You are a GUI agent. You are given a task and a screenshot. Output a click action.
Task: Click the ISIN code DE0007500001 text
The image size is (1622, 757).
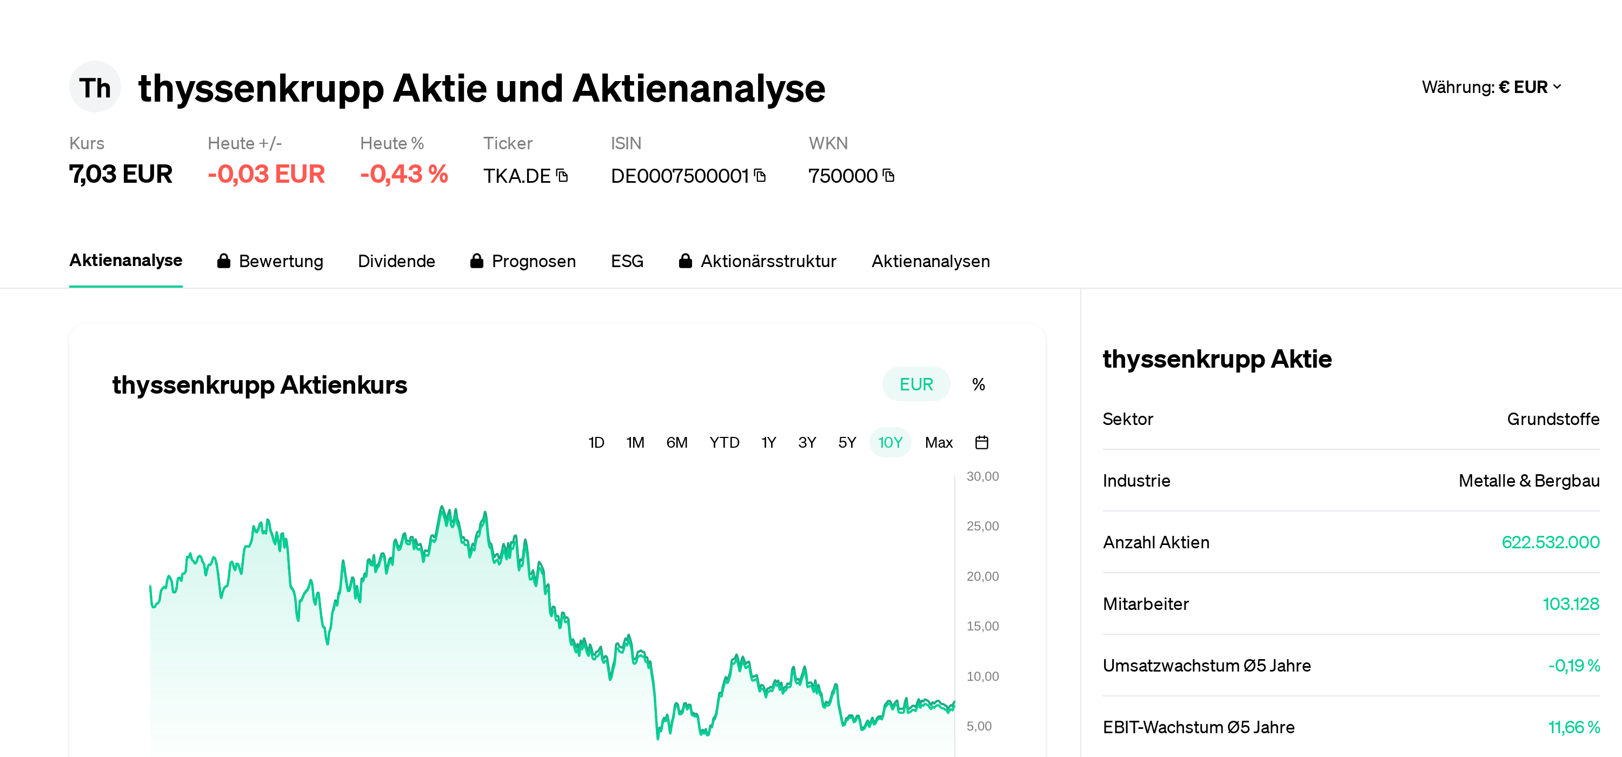click(x=680, y=176)
